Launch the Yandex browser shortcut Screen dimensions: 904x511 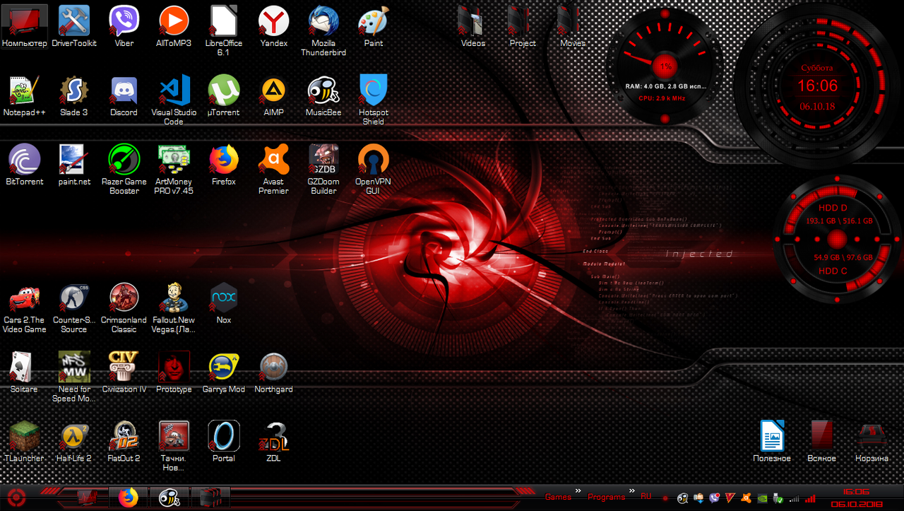click(x=273, y=27)
